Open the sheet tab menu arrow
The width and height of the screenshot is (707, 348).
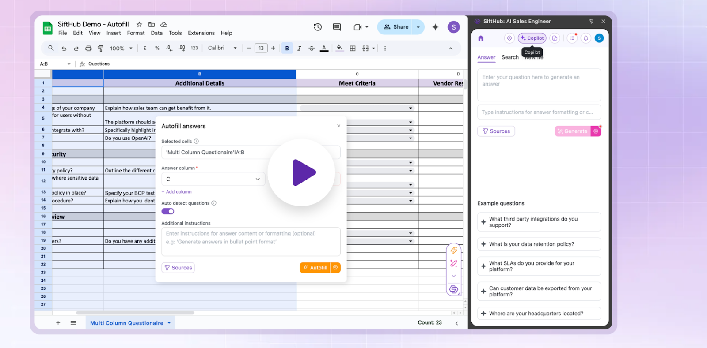pyautogui.click(x=169, y=323)
